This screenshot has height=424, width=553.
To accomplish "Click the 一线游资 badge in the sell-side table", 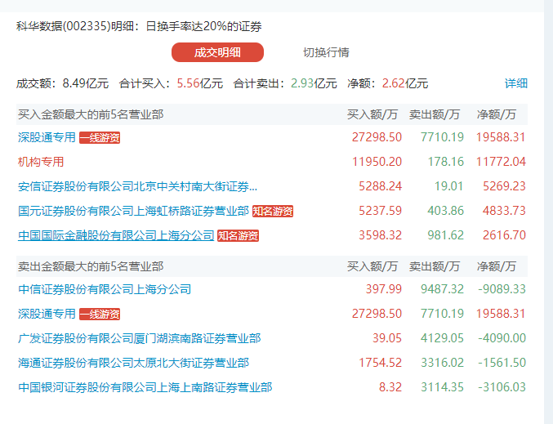I will (x=100, y=314).
